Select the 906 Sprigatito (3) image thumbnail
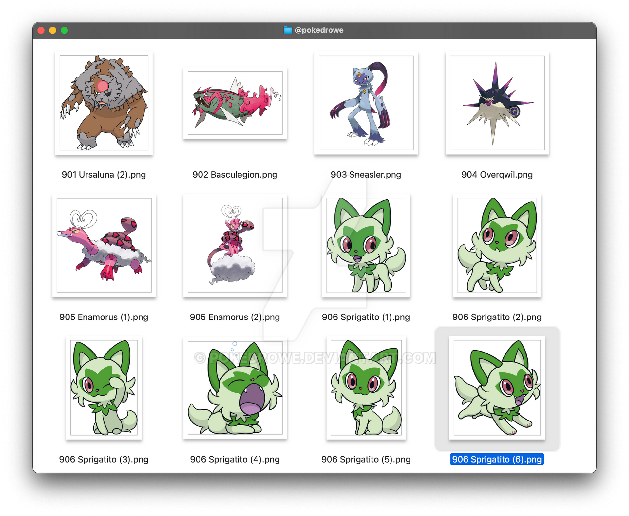Image resolution: width=629 pixels, height=516 pixels. point(104,388)
